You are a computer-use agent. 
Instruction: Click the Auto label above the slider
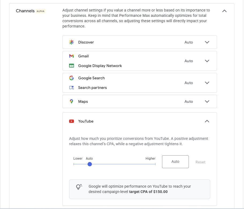pyautogui.click(x=89, y=159)
